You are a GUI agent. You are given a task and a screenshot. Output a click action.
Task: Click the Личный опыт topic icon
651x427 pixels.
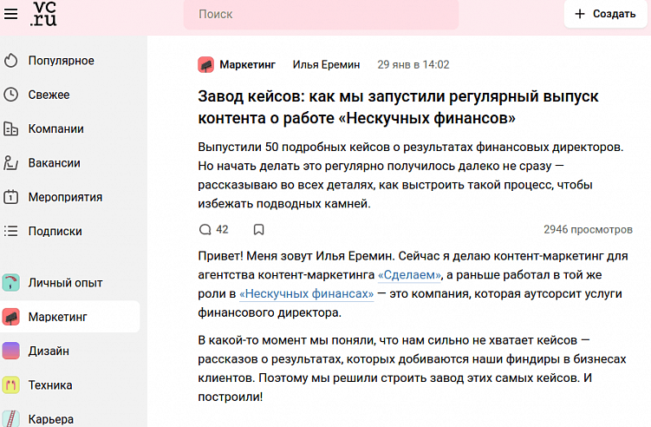(10, 283)
